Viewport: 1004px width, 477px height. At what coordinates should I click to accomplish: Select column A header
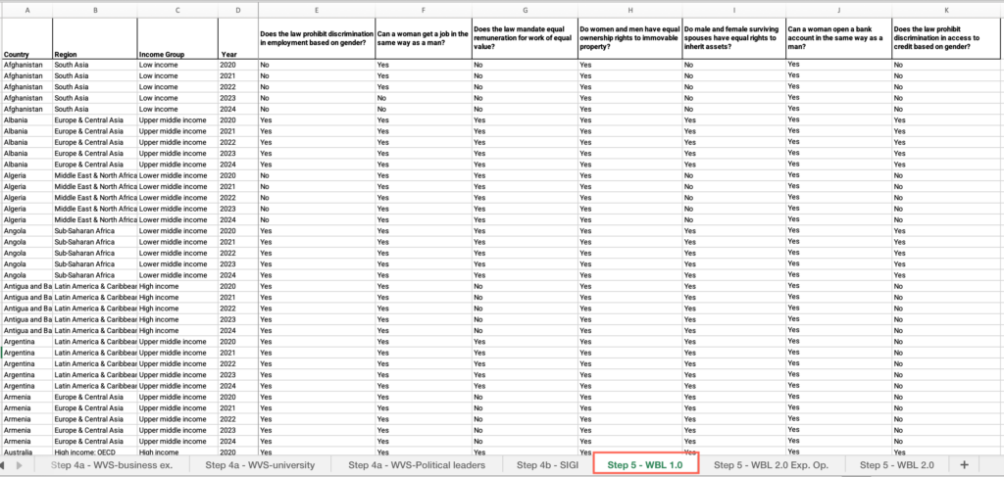(x=26, y=10)
